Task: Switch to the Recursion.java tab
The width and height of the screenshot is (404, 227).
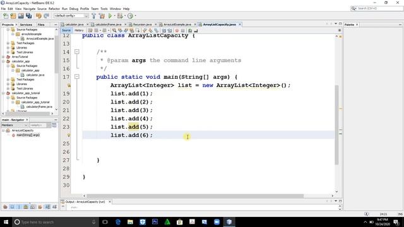Action: [x=142, y=25]
